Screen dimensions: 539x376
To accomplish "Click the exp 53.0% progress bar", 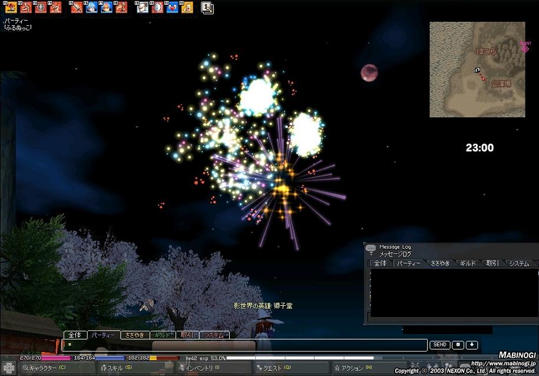I will [300, 358].
